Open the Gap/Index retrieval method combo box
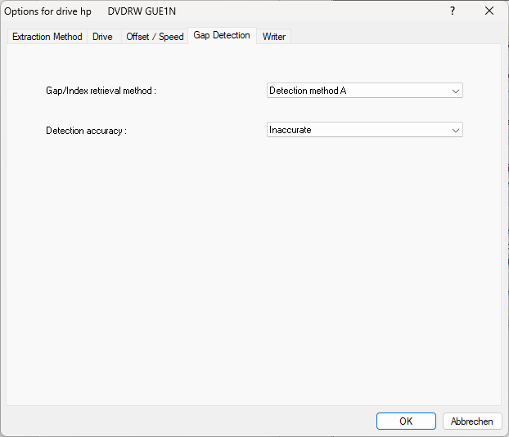This screenshot has height=437, width=509. click(364, 91)
